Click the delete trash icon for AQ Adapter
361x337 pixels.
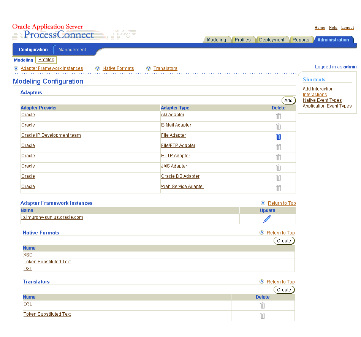point(279,116)
